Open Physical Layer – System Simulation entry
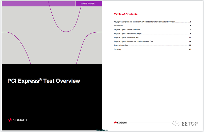 coord(152,30)
